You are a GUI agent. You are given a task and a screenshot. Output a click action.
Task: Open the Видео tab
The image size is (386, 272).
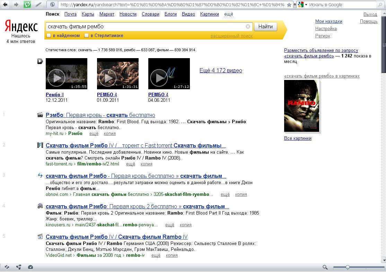click(x=188, y=14)
